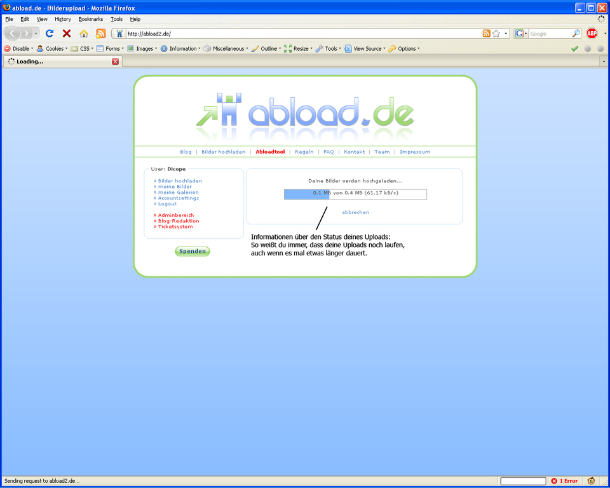Click the Back navigation arrow
This screenshot has width=610, height=488.
tap(12, 34)
